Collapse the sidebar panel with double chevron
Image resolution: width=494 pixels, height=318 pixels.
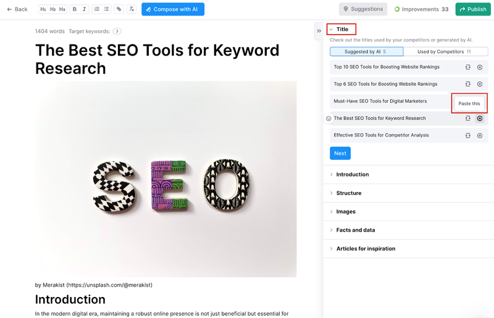click(x=319, y=31)
